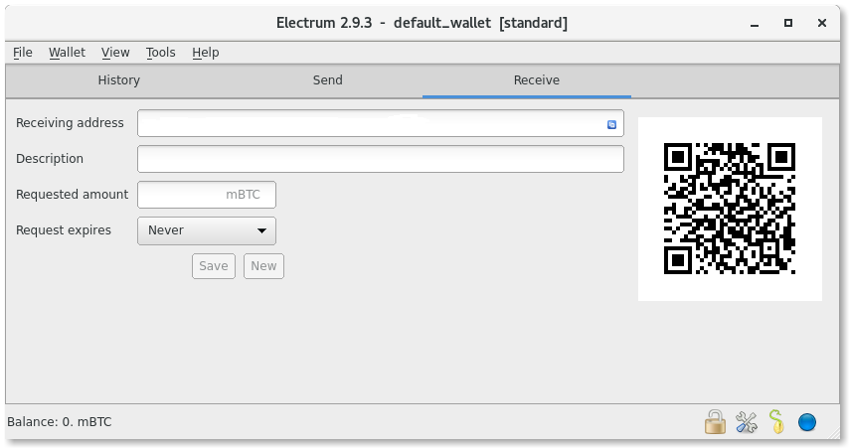Open preferences via the tools icon
Viewport: 849px width, 448px height.
pos(747,422)
